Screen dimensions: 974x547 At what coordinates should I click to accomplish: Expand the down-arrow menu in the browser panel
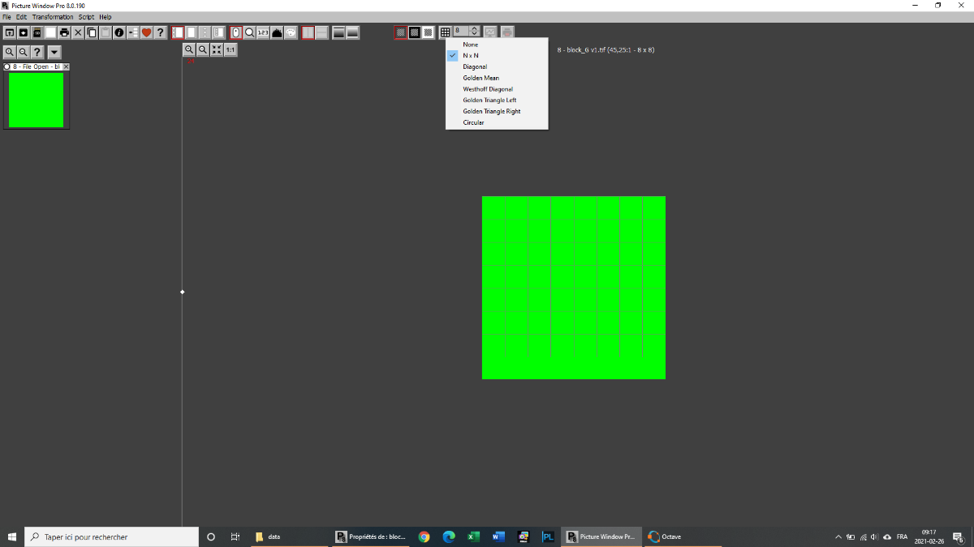[x=54, y=52]
